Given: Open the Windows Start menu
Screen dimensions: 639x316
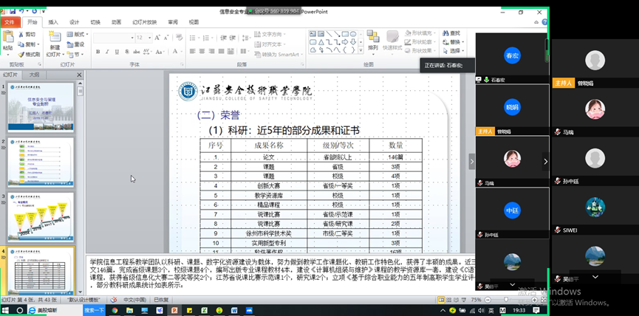Looking at the screenshot, I should [7, 311].
